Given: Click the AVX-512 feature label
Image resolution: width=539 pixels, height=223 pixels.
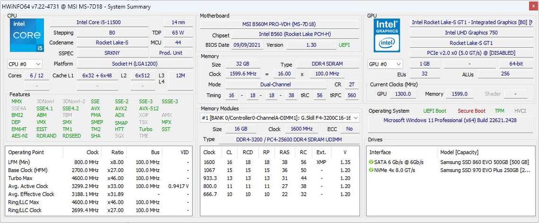Looking at the screenshot, I should [149, 108].
